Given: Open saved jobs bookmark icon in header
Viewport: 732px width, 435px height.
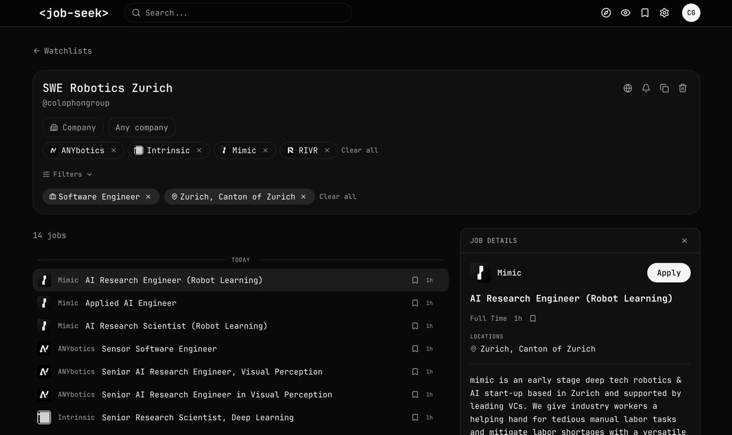Looking at the screenshot, I should pos(645,13).
